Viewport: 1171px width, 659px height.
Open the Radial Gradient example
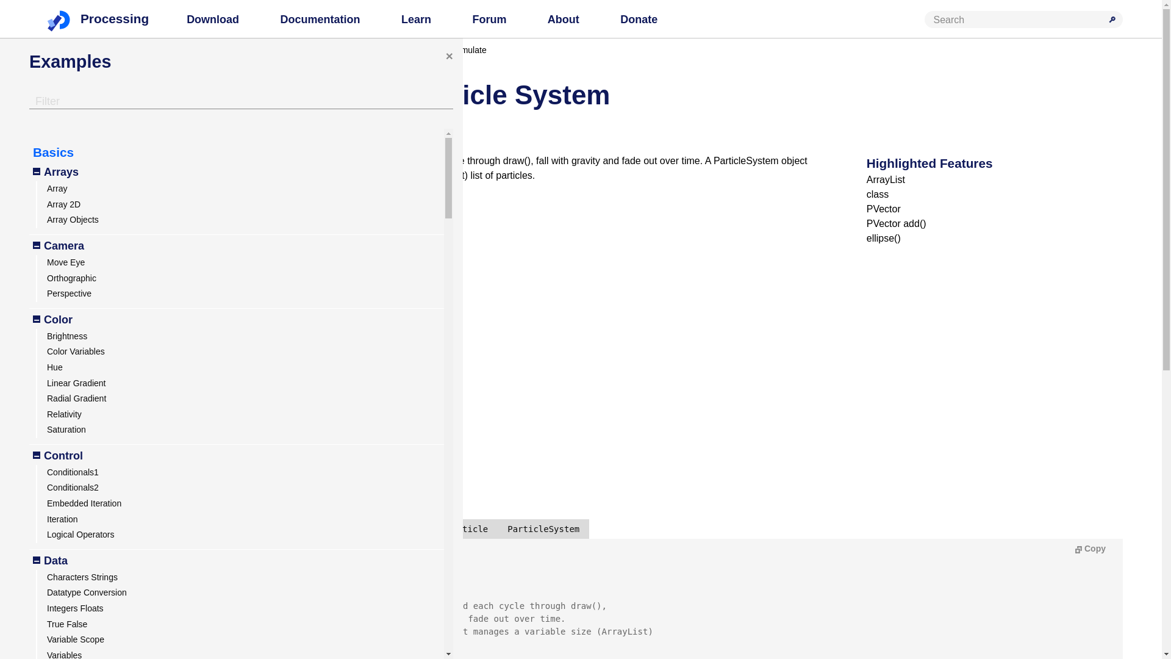76,398
